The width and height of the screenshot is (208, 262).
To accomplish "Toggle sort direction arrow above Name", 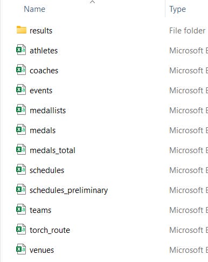I will tap(92, 2).
